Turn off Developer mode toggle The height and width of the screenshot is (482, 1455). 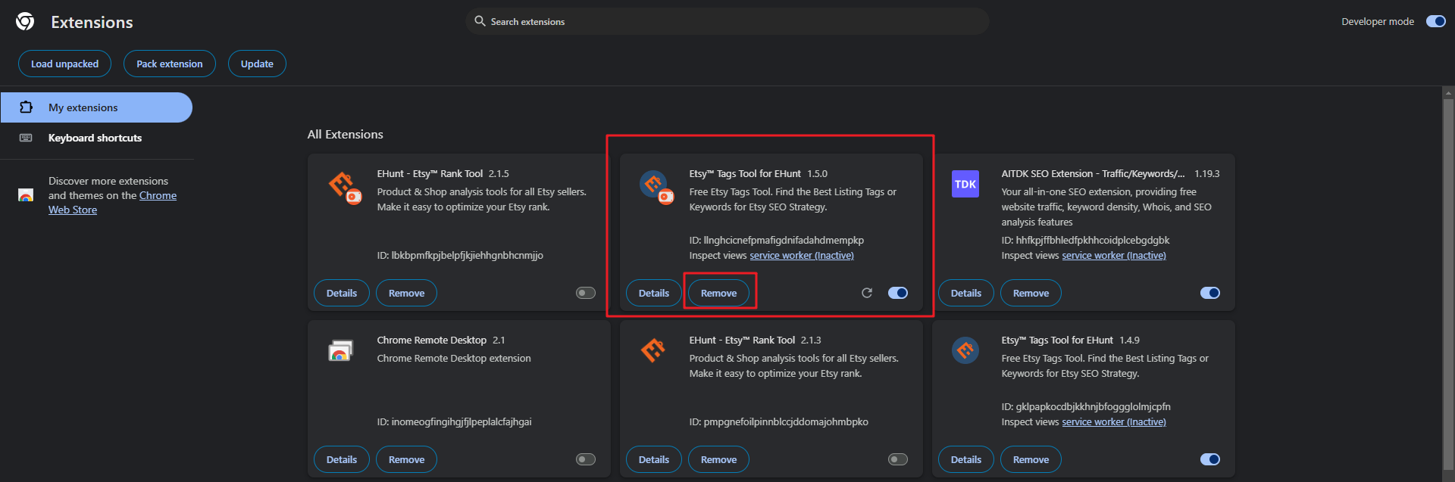(x=1435, y=21)
